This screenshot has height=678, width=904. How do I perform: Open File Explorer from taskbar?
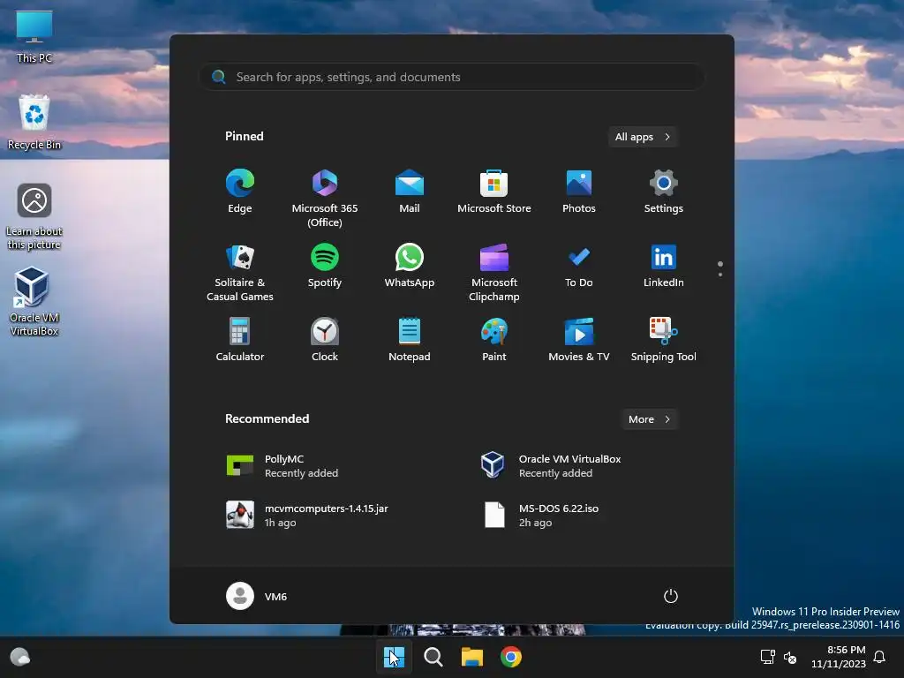click(471, 657)
